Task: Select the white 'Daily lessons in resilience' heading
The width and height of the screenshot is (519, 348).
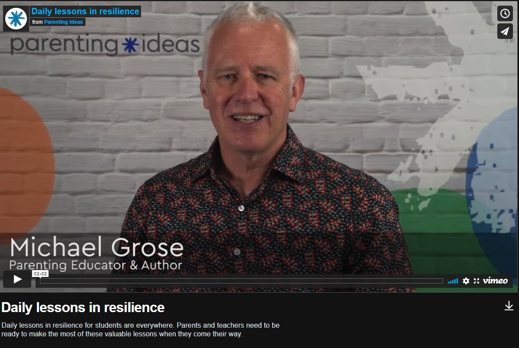Action: click(83, 307)
